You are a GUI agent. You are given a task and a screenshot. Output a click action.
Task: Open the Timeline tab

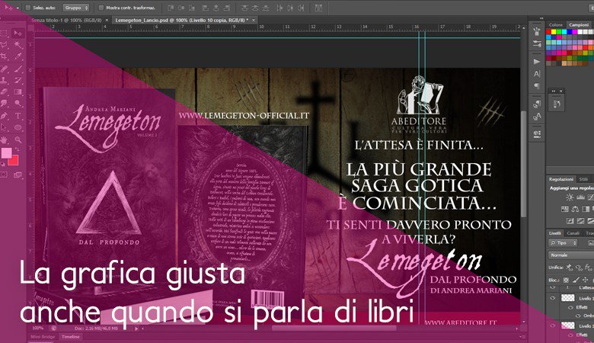[71, 337]
